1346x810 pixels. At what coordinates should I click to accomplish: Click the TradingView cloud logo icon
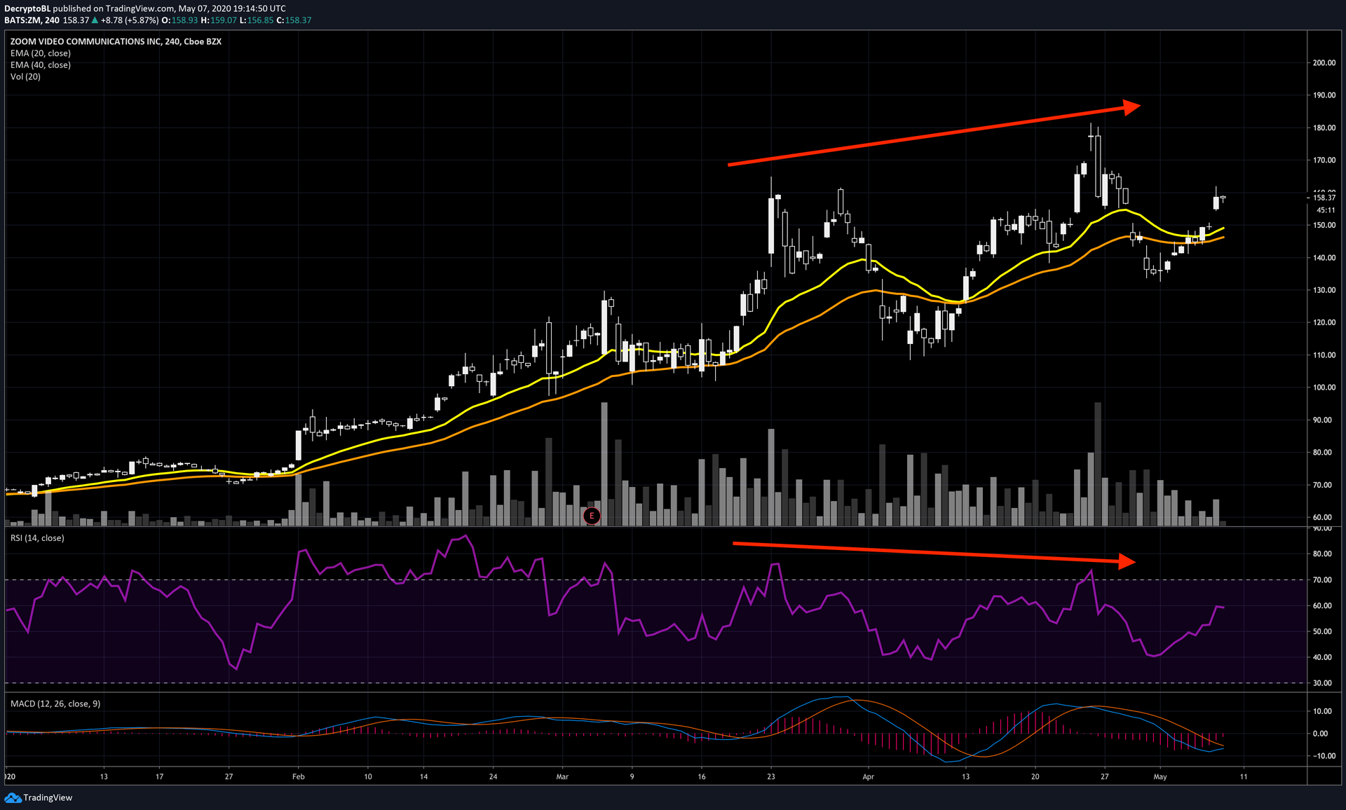click(13, 797)
